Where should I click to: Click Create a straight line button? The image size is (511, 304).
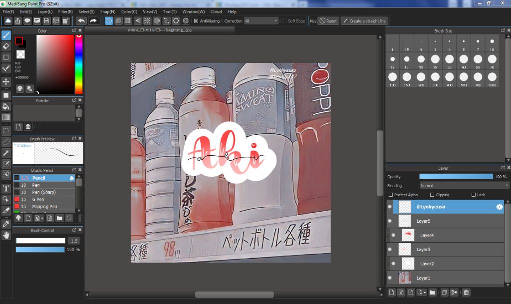tap(364, 21)
